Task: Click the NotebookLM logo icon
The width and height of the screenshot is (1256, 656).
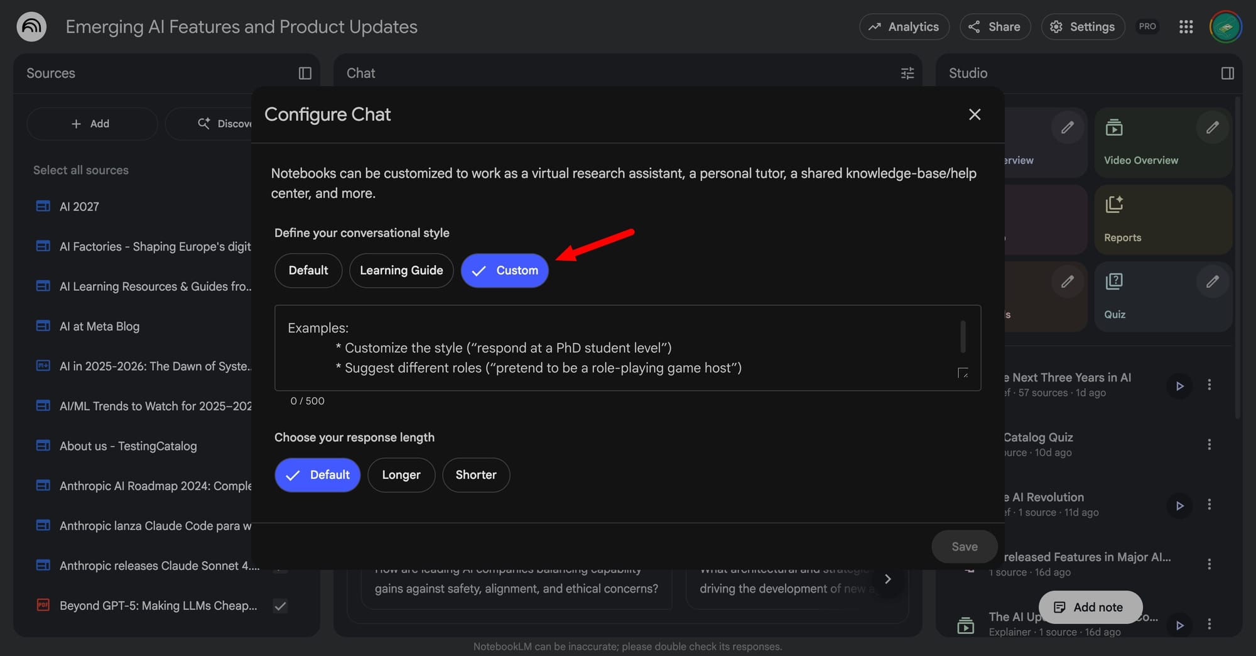Action: pyautogui.click(x=31, y=26)
